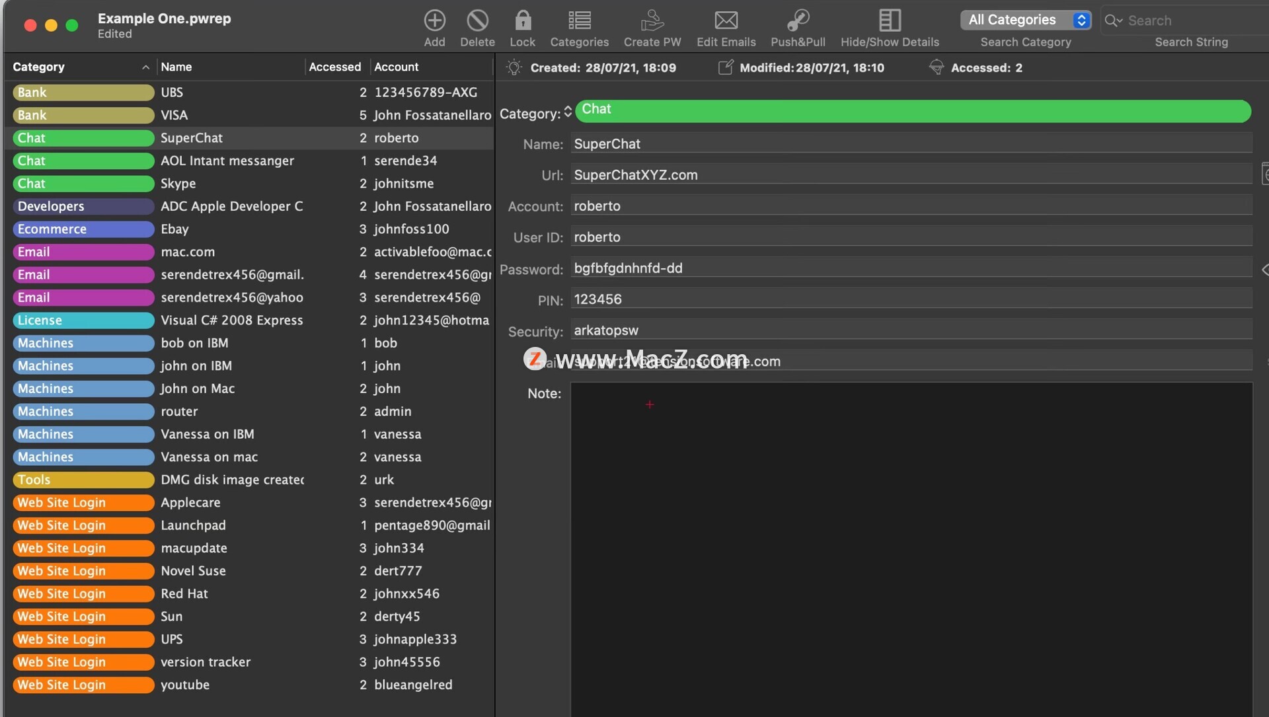Select the router Machines entry
This screenshot has height=717, width=1269.
tap(249, 412)
